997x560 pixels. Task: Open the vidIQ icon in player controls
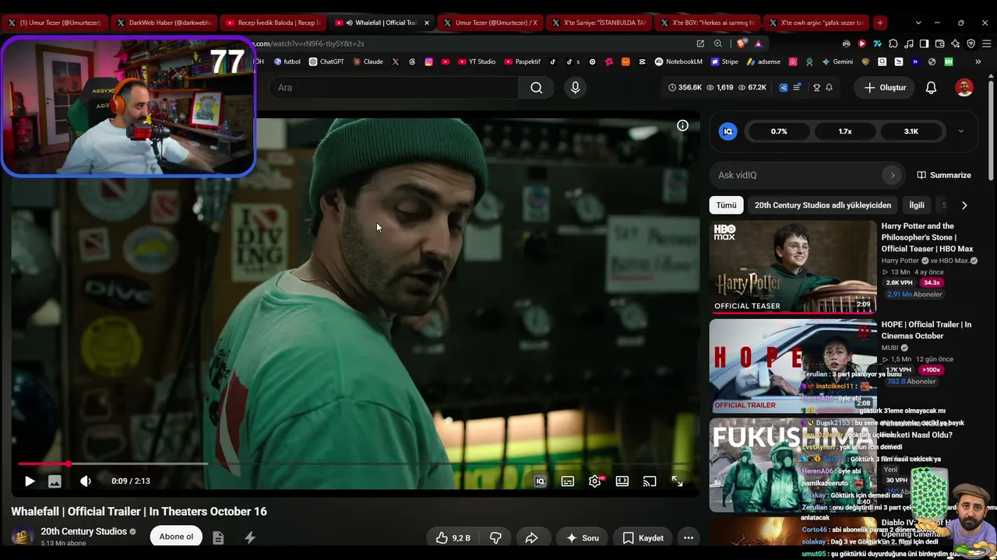point(541,481)
